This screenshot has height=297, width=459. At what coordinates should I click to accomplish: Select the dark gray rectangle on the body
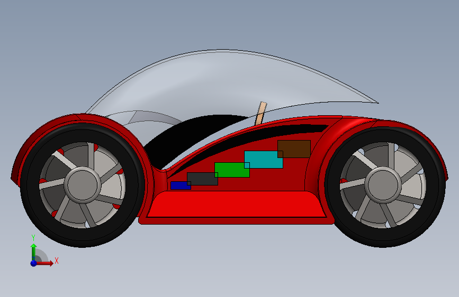pos(202,180)
